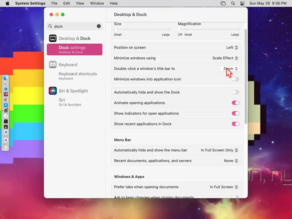Screen dimensions: 292x219
Task: Open the File menu
Action: [x=54, y=3]
